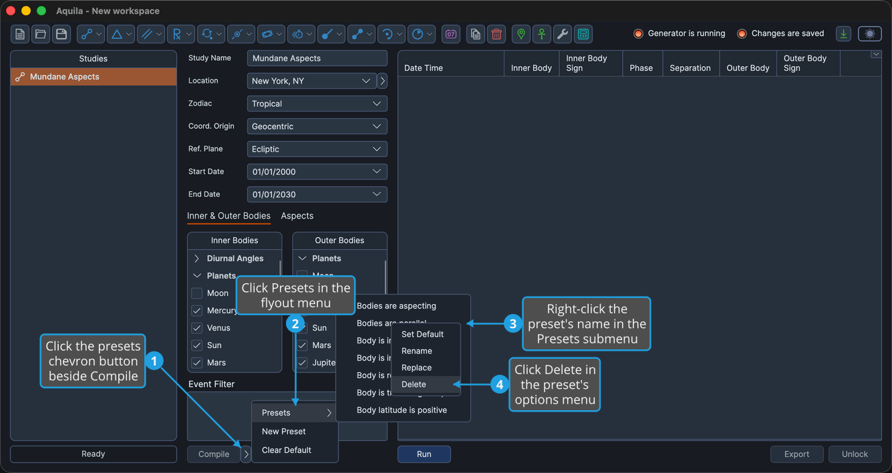Click the stopwatch speed study icon
Viewport: 892px width, 473px height.
click(301, 34)
